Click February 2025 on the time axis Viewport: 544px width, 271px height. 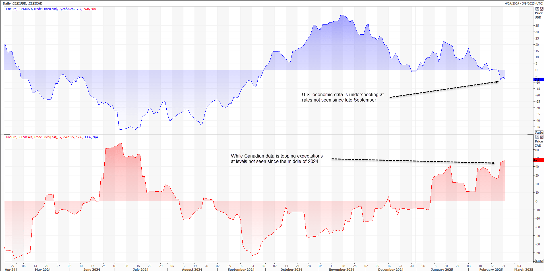[x=491, y=269]
